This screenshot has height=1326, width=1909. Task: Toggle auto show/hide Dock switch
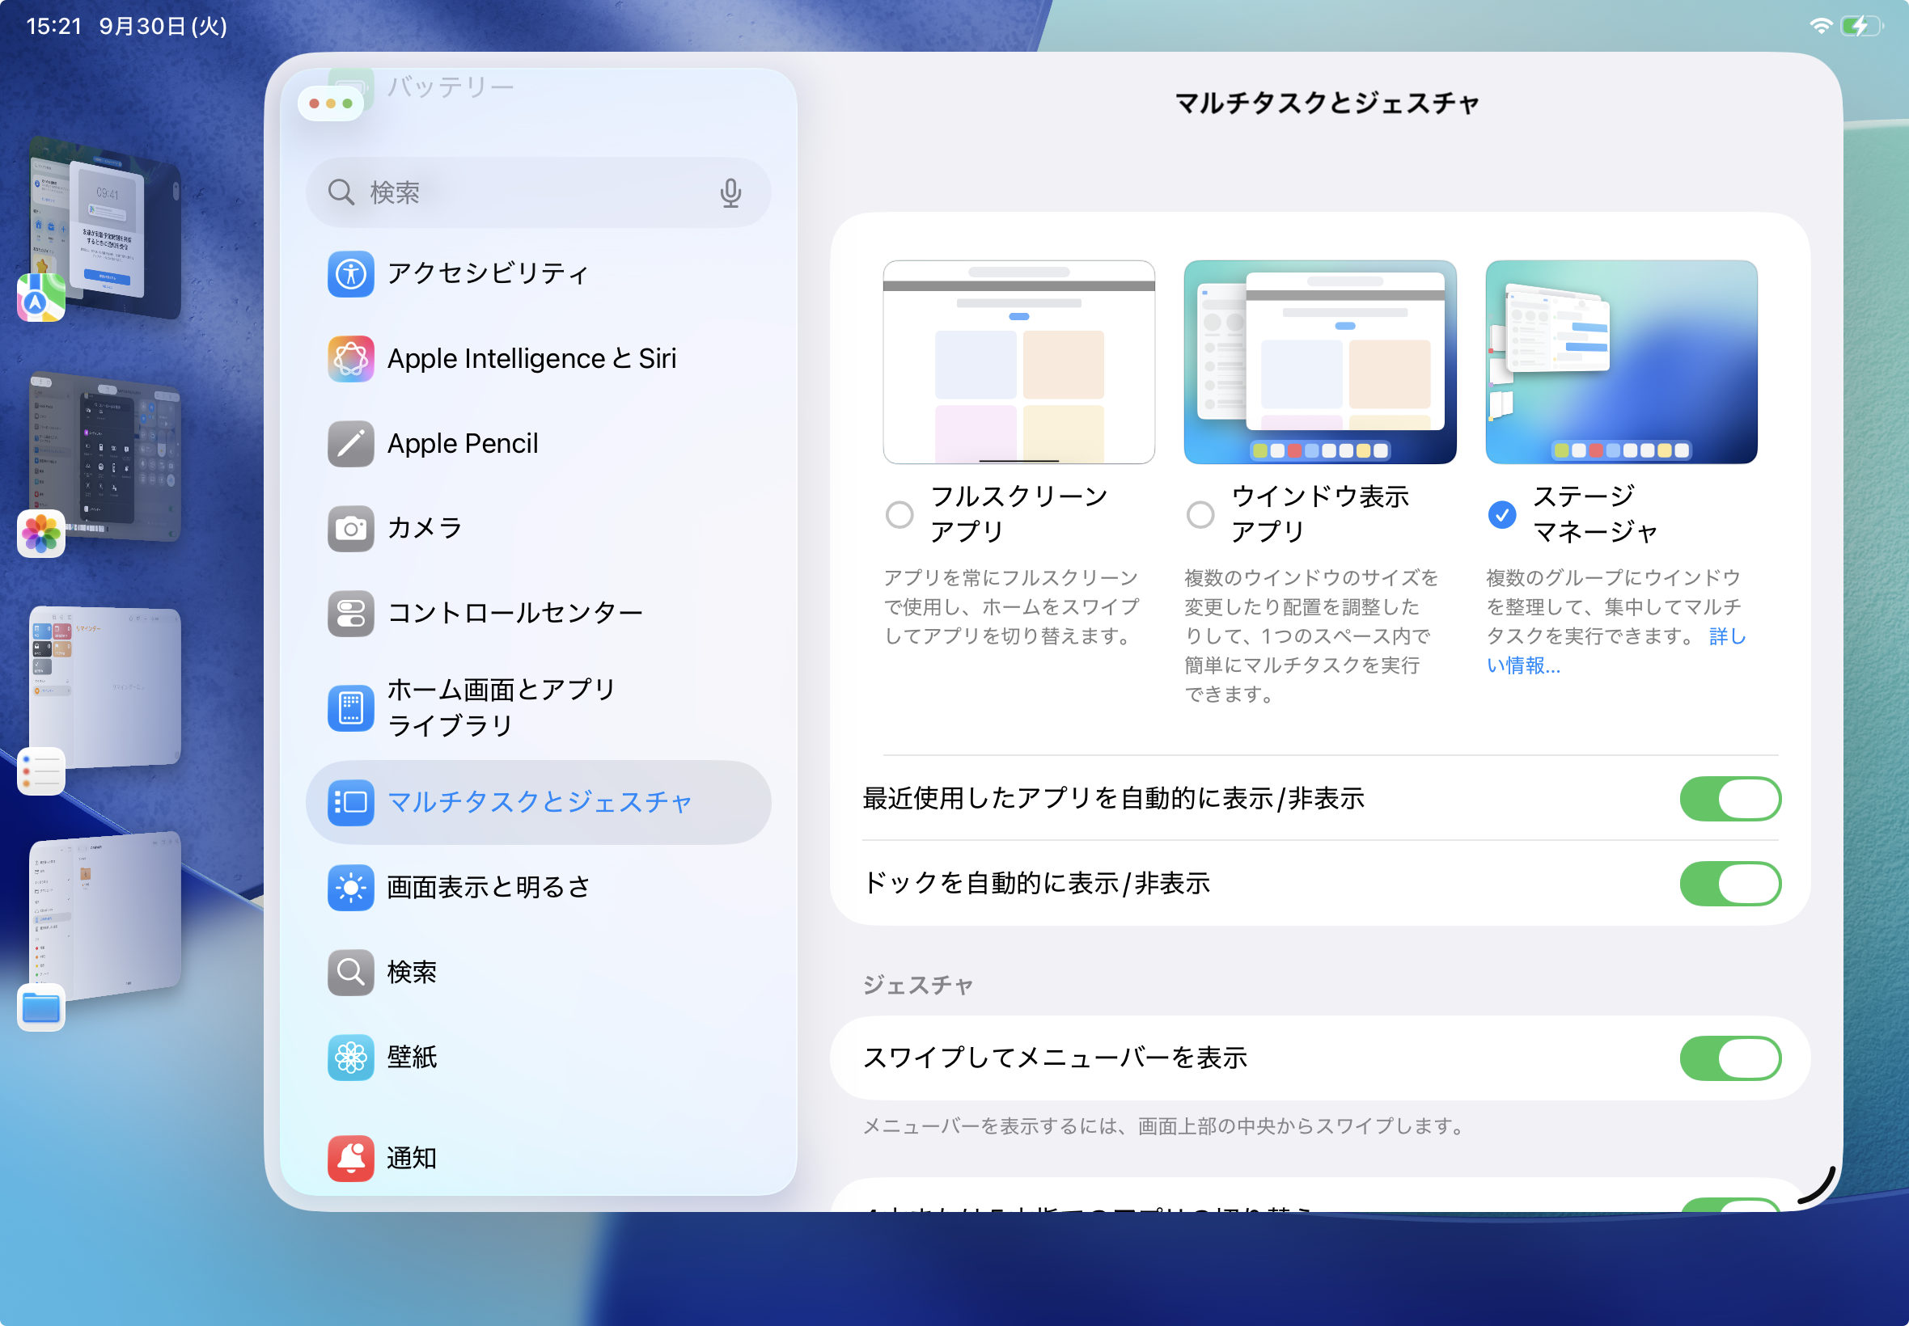click(x=1729, y=883)
